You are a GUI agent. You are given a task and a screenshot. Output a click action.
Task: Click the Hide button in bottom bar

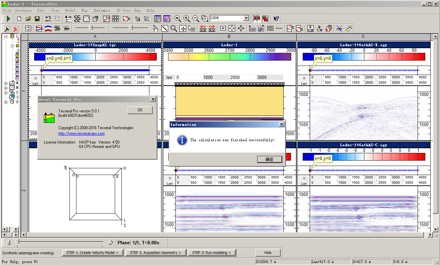click(x=268, y=253)
